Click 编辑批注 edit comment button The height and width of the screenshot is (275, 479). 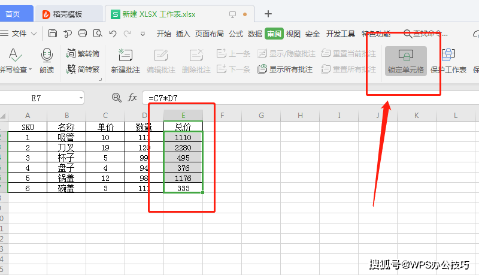pyautogui.click(x=161, y=61)
